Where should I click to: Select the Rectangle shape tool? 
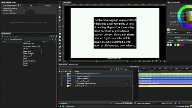tap(60, 34)
